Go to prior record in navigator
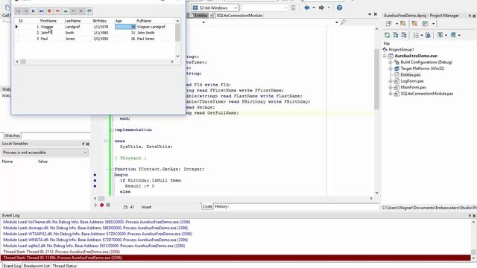 click(26, 11)
